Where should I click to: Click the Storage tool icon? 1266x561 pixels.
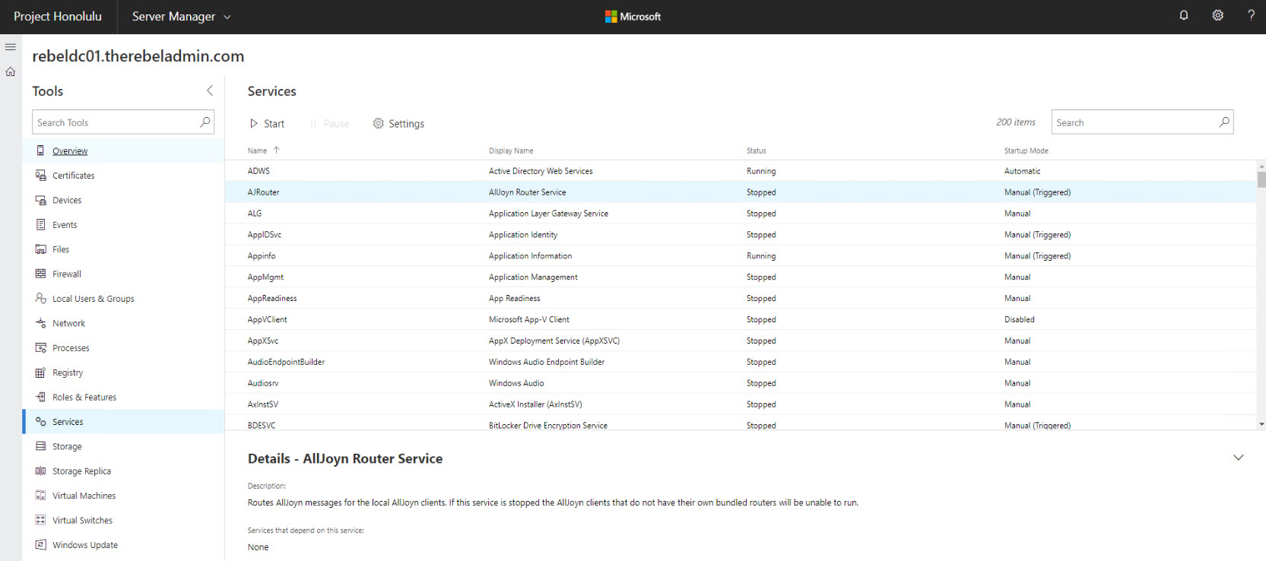pos(40,446)
